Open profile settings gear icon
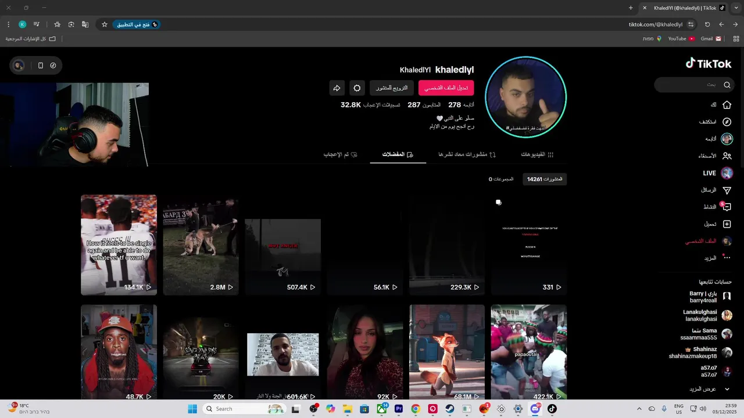Screen dimensions: 744x418 click(x=357, y=88)
